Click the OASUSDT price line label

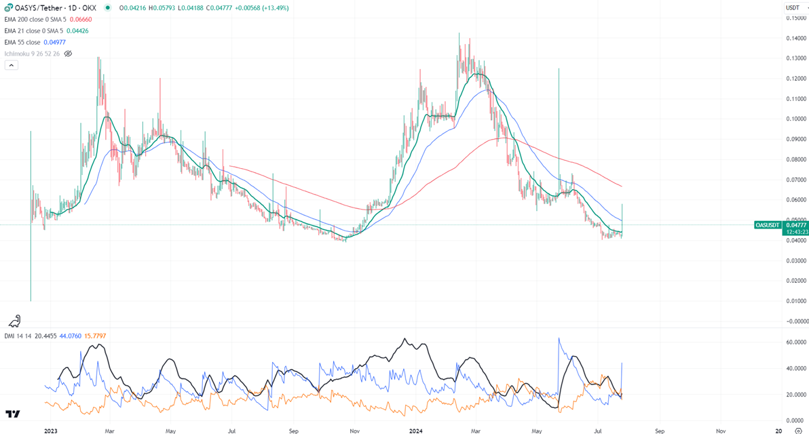point(767,225)
